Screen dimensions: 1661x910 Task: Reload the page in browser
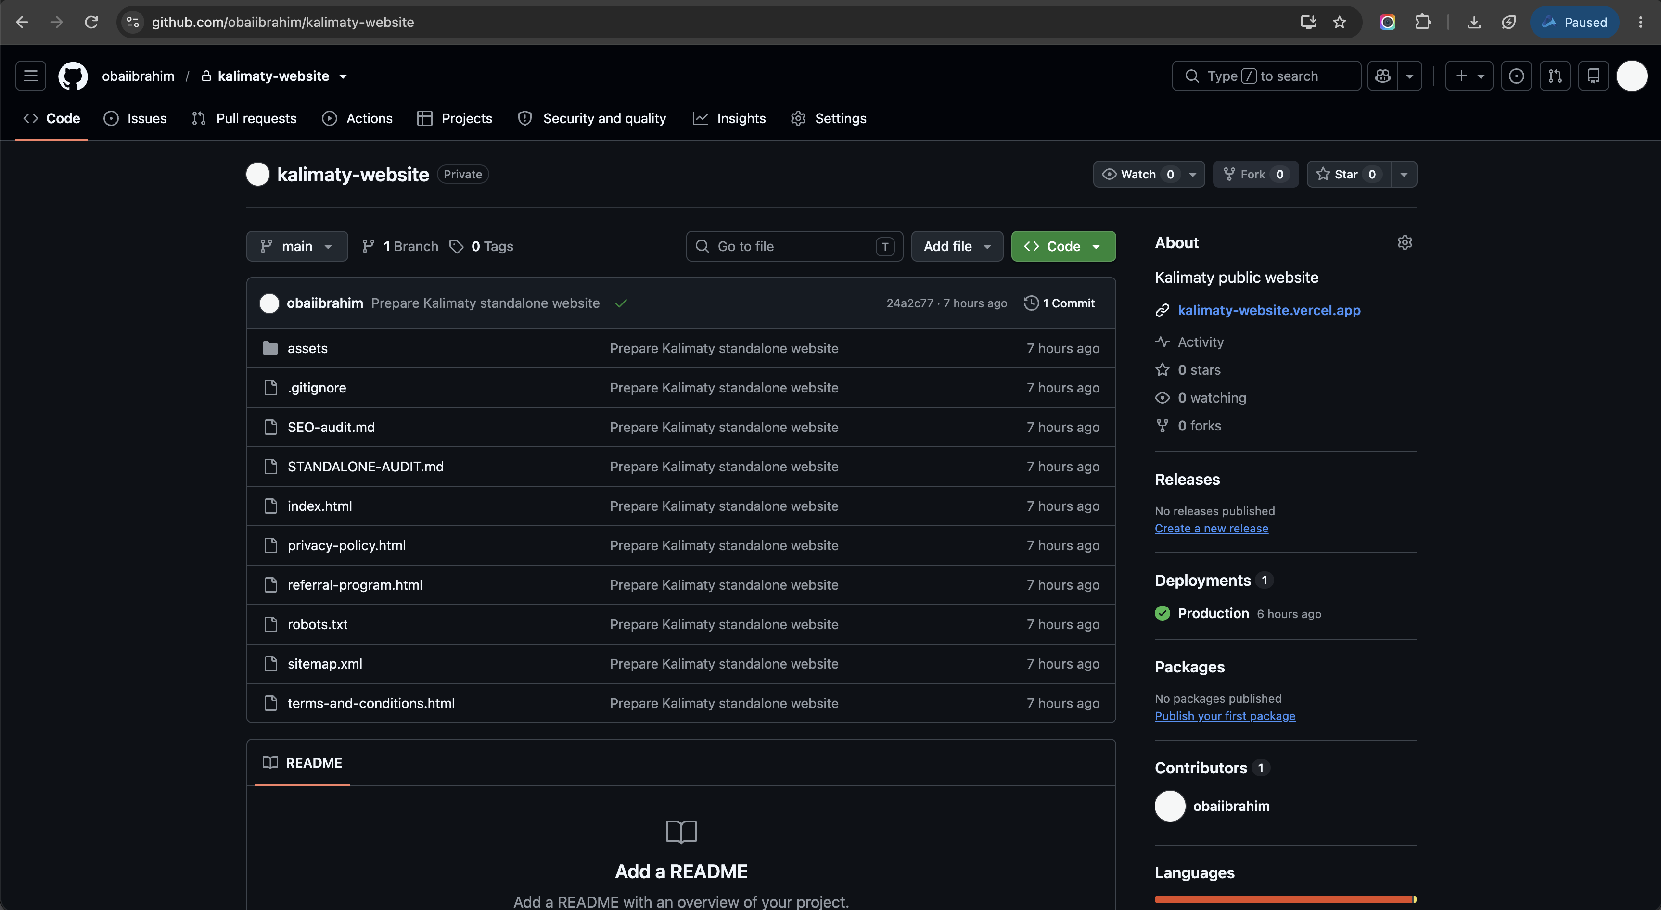[x=91, y=22]
